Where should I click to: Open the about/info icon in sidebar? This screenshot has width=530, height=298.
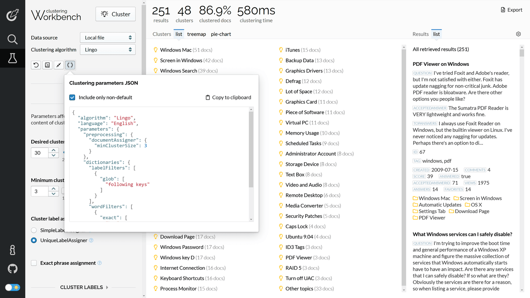click(12, 250)
